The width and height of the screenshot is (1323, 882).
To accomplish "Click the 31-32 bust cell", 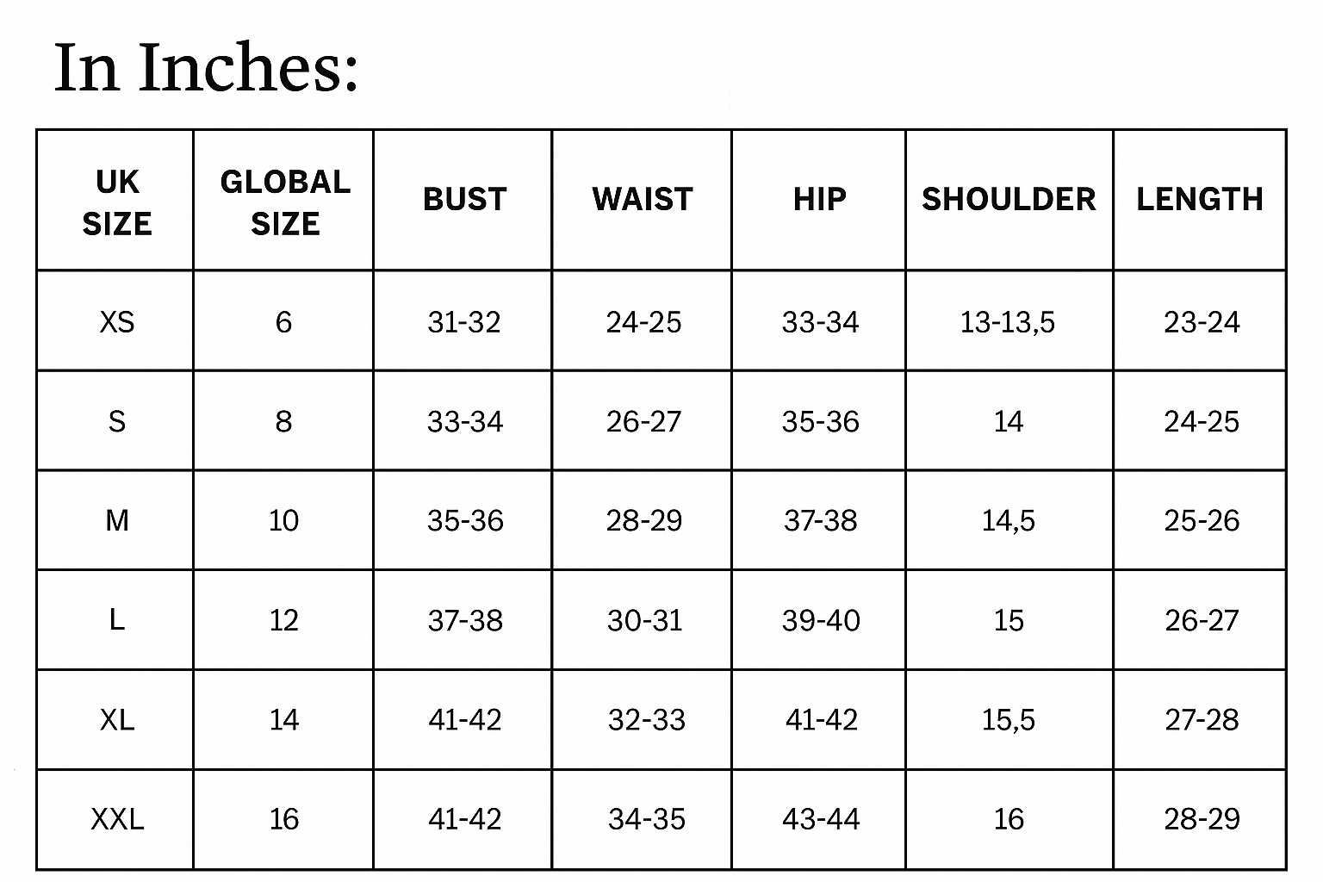I will coord(464,322).
